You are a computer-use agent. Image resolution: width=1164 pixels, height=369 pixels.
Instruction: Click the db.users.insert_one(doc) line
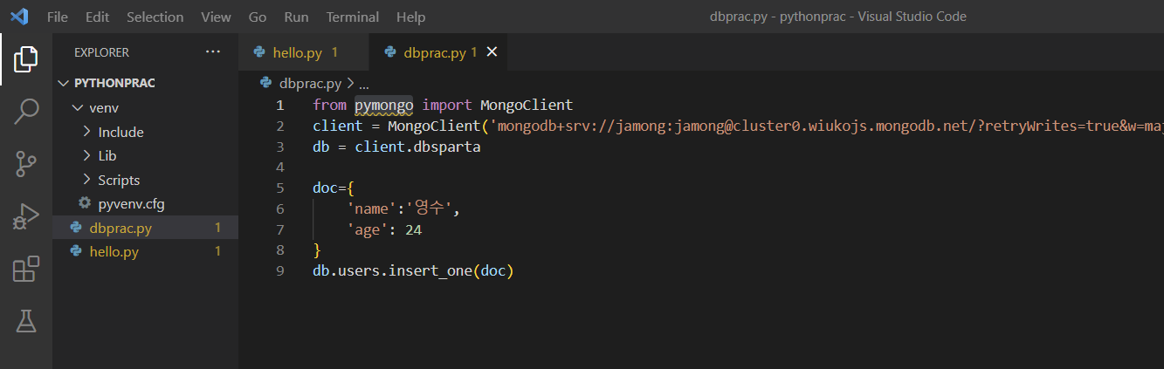tap(413, 271)
